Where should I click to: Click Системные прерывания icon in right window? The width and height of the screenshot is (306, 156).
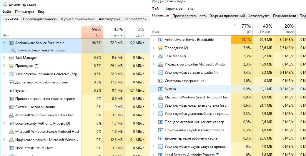pos(161,81)
